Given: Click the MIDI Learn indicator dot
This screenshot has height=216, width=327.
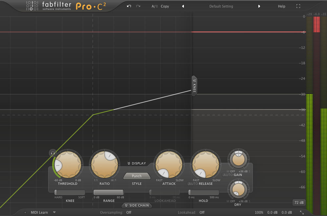Looking at the screenshot, I should [25, 212].
